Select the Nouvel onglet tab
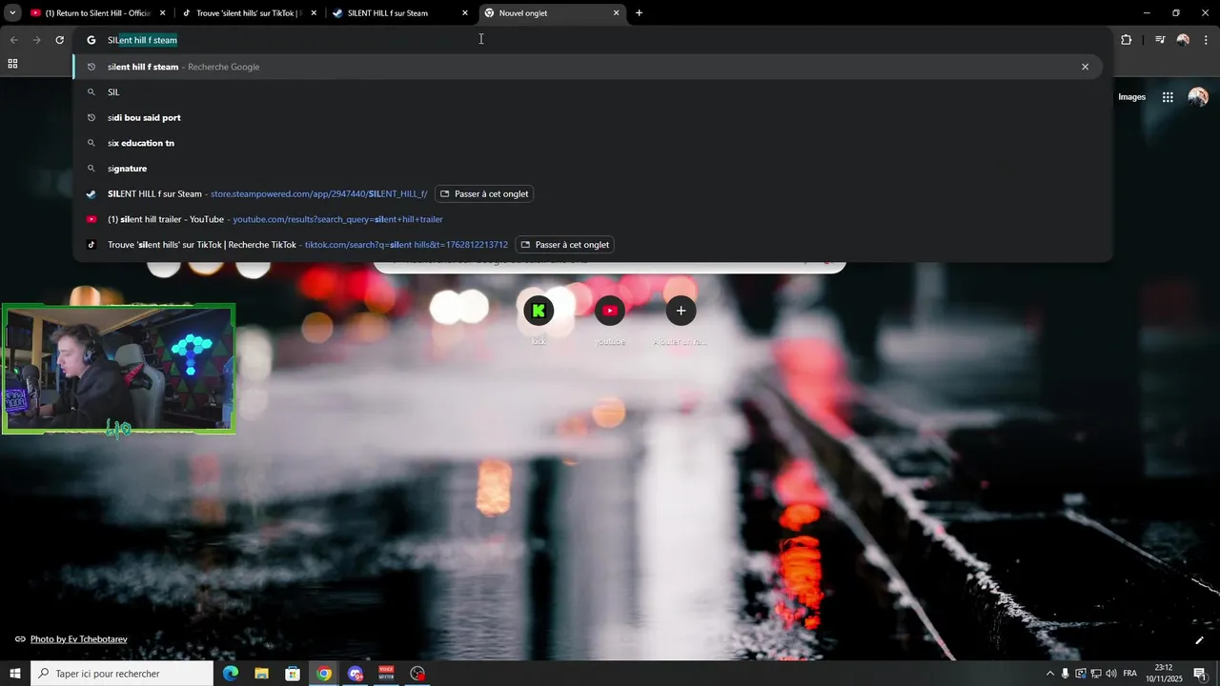This screenshot has height=686, width=1220. (553, 13)
